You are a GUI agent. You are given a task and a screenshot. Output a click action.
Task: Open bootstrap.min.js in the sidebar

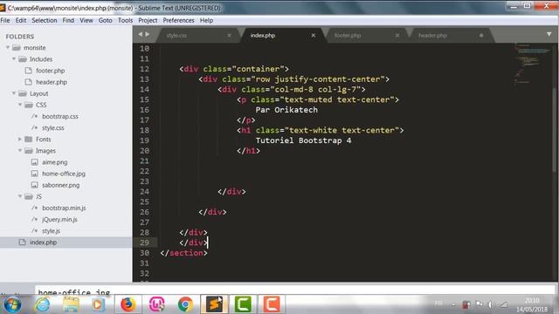click(64, 208)
